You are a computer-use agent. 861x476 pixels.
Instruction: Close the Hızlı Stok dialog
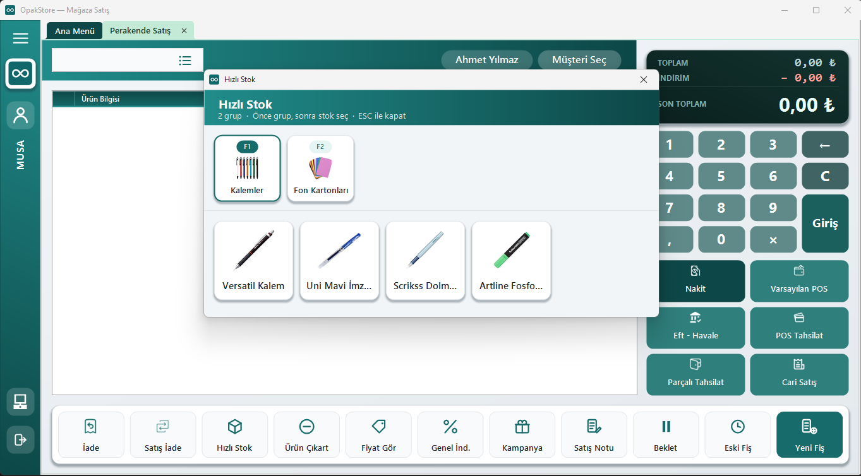[x=644, y=80]
